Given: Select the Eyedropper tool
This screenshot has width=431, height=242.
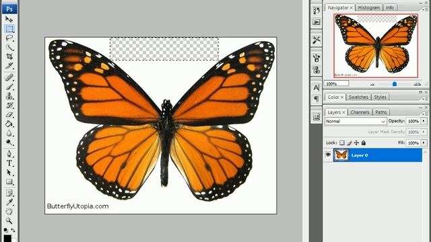Looking at the screenshot, I should point(9,202).
